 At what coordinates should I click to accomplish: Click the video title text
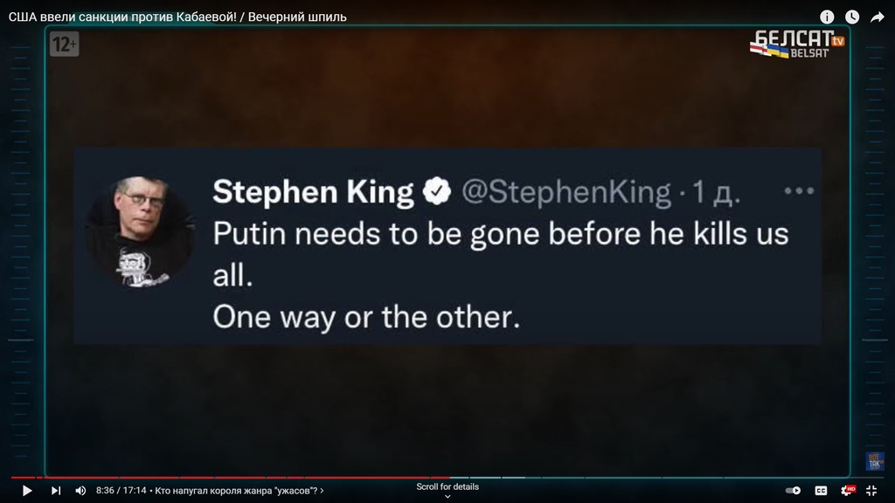[x=177, y=17]
